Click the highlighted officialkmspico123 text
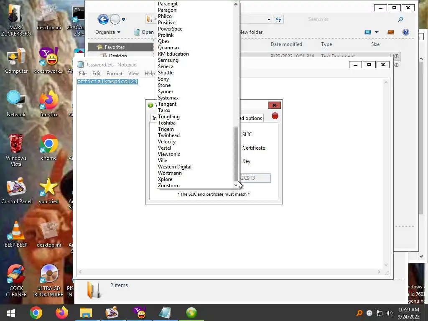428x321 pixels. coord(107,82)
